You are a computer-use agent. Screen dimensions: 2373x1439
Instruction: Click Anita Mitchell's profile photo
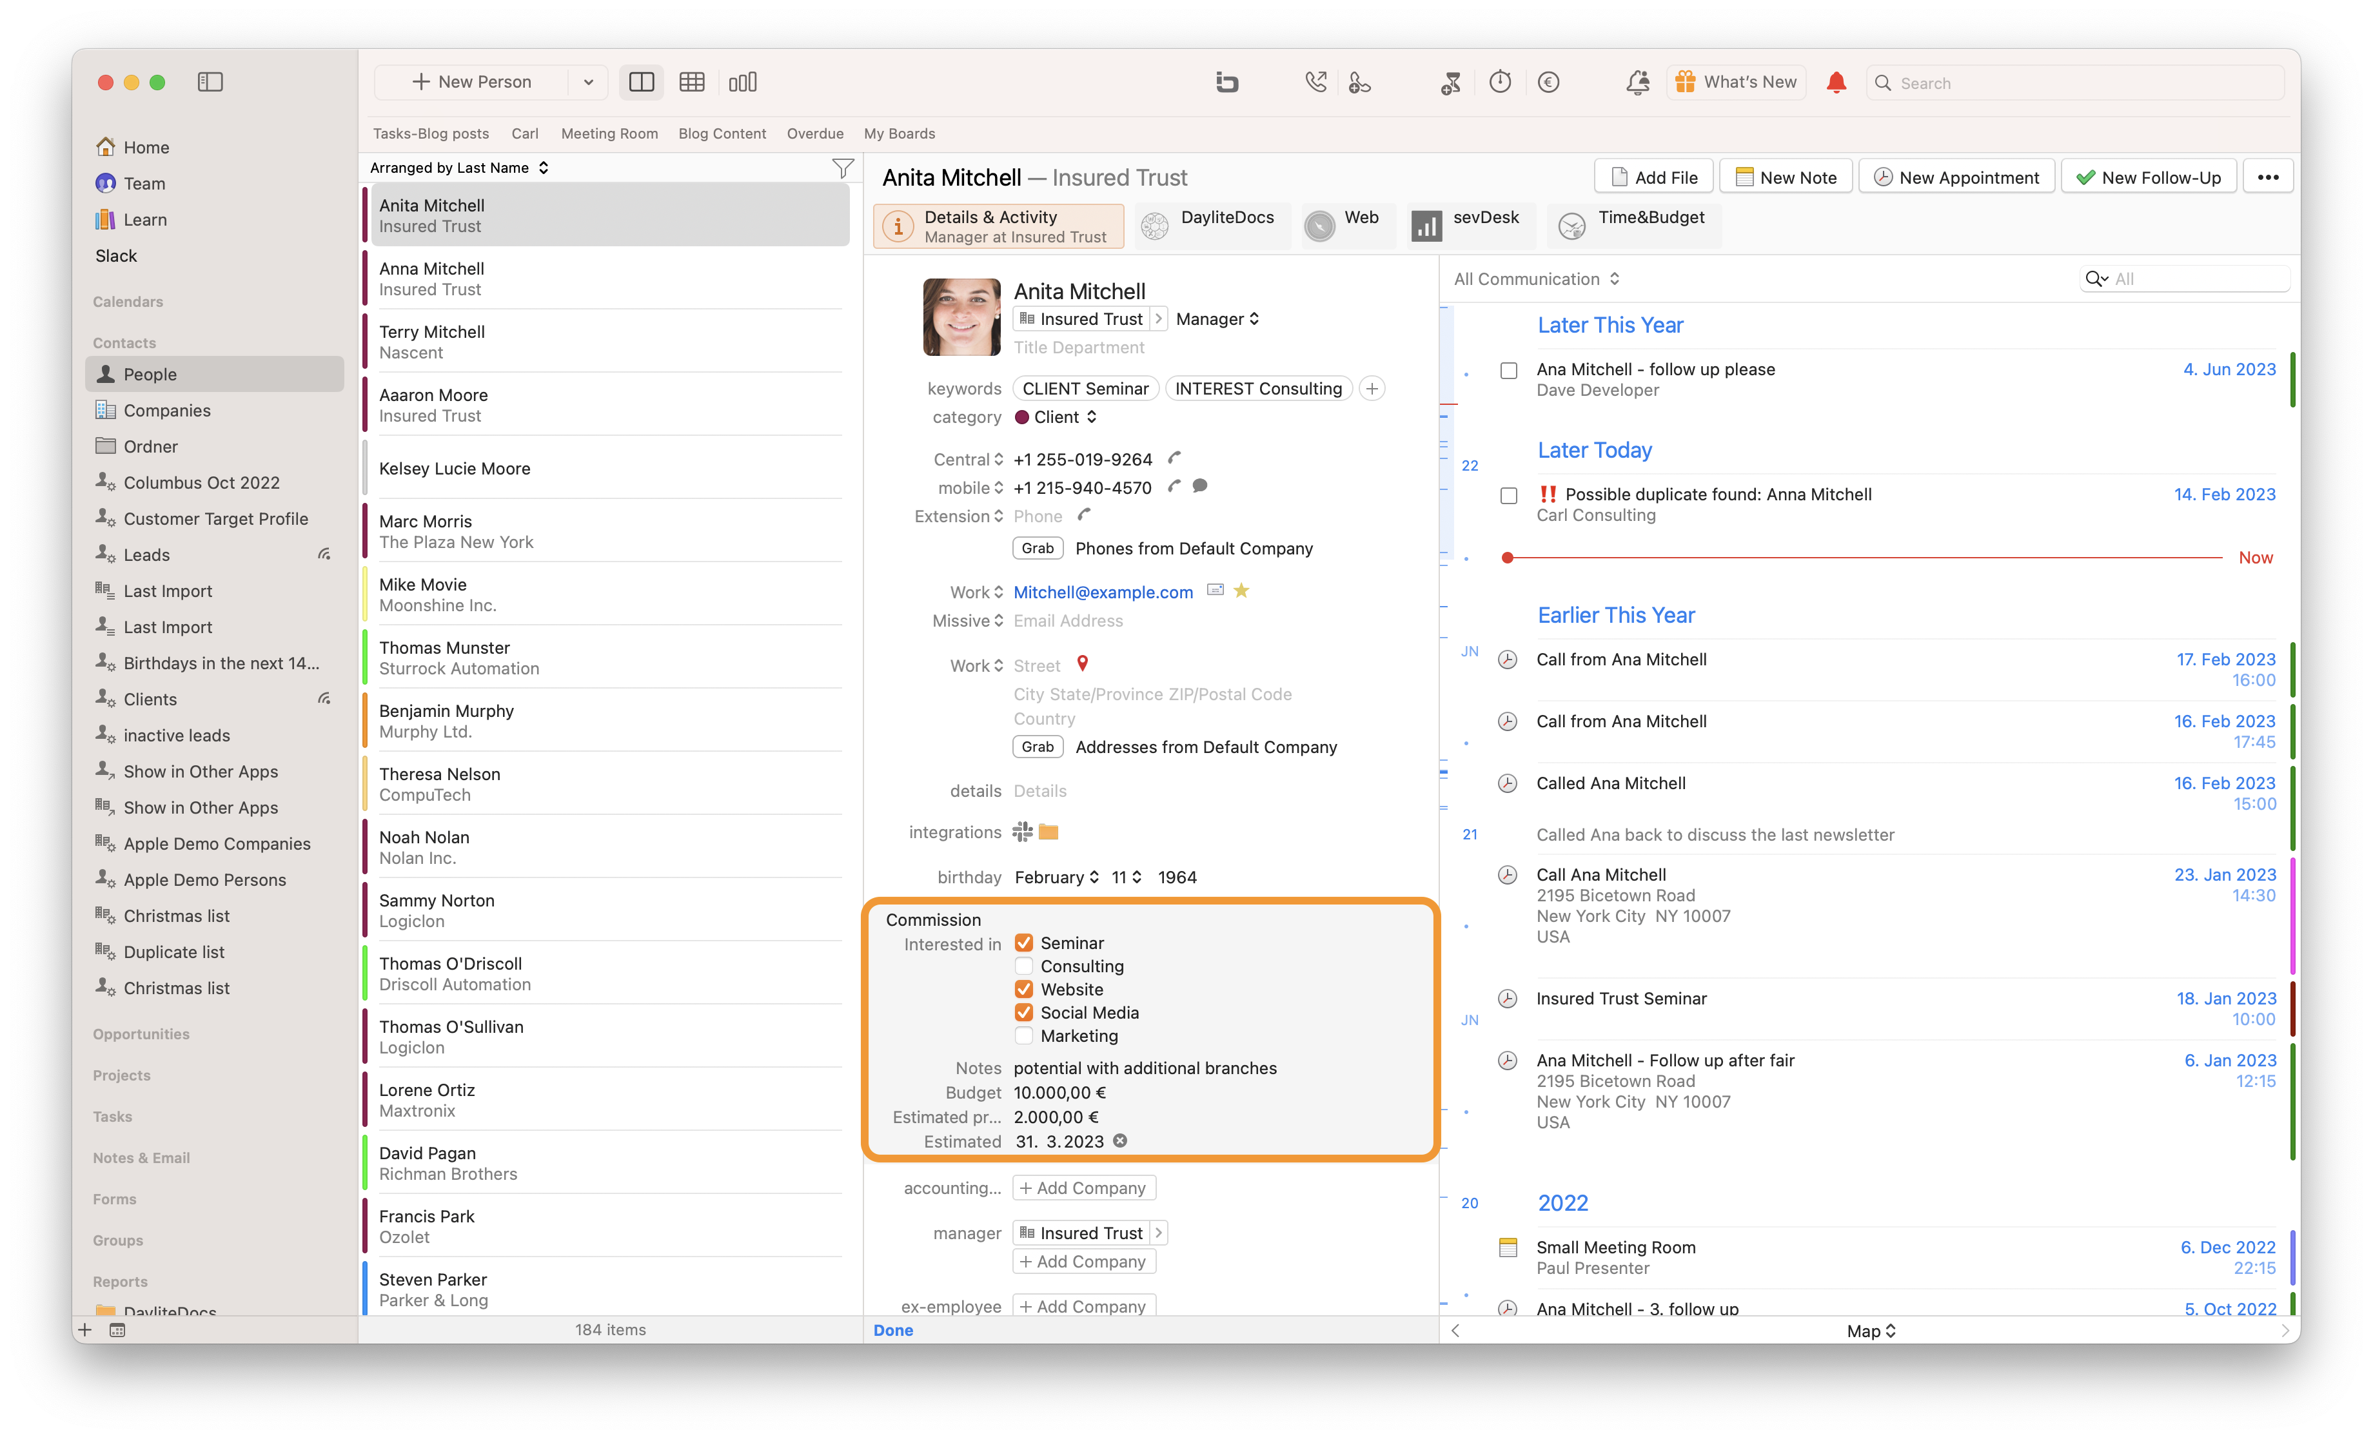tap(961, 317)
